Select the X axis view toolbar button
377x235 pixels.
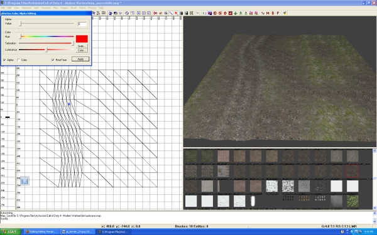click(x=139, y=13)
